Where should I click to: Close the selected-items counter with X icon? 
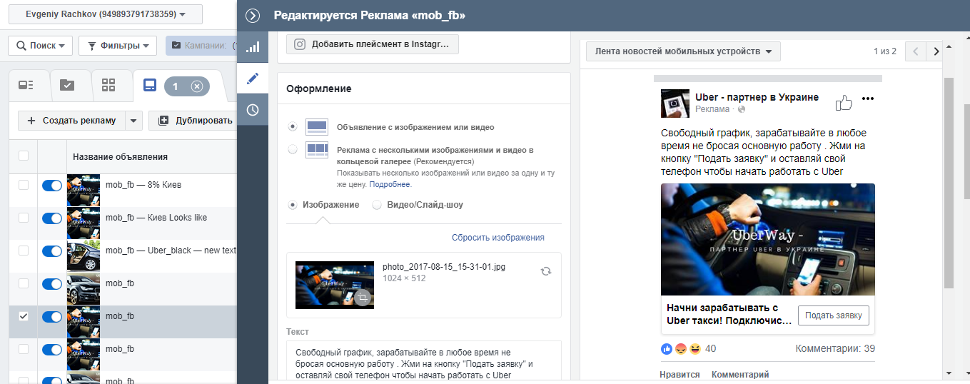[197, 86]
